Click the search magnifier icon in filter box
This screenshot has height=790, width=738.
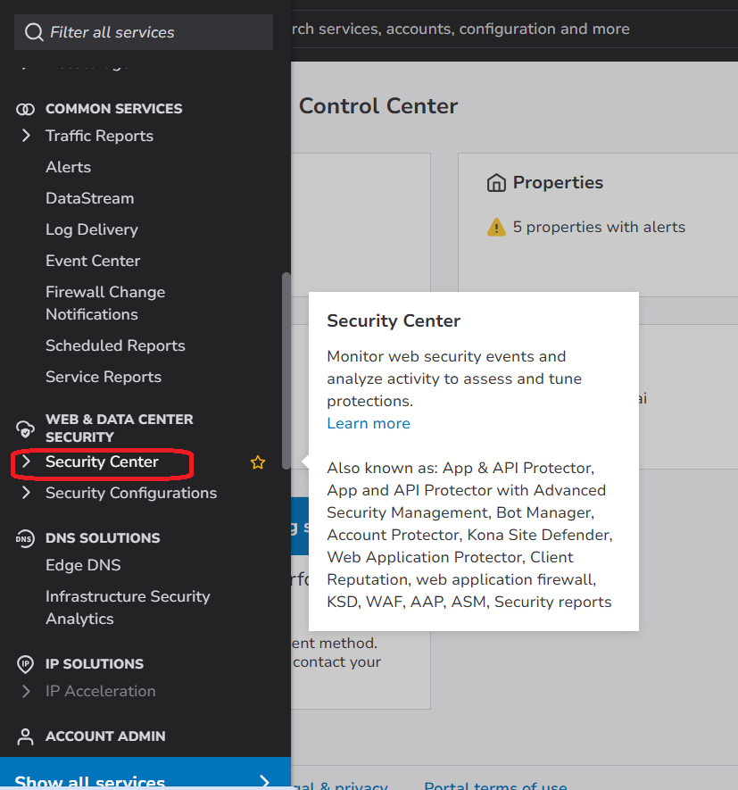click(34, 32)
